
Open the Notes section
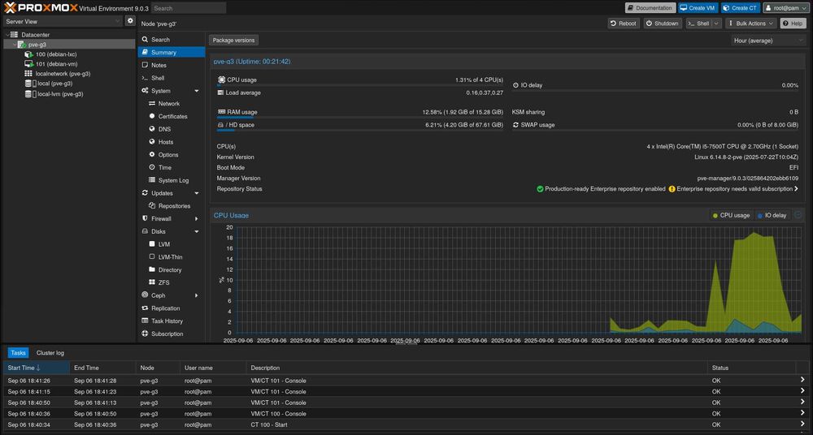[171, 65]
